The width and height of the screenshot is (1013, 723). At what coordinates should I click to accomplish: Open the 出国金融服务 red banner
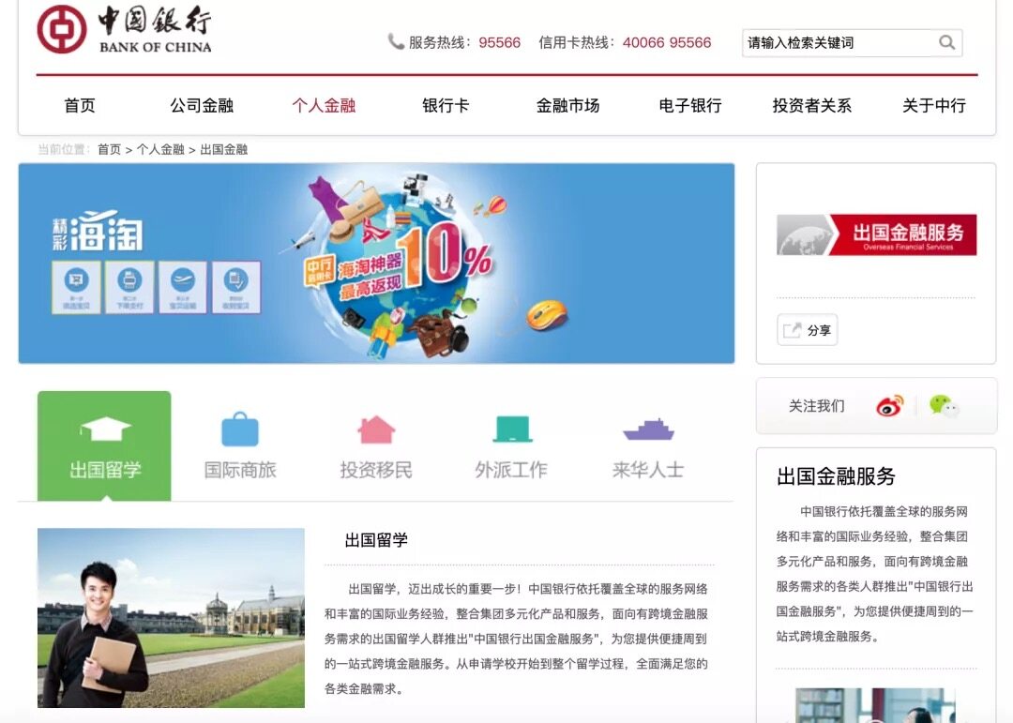coord(877,234)
